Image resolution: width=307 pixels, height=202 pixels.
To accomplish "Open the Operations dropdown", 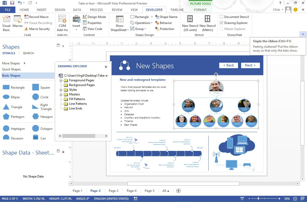I will pyautogui.click(x=141, y=23).
